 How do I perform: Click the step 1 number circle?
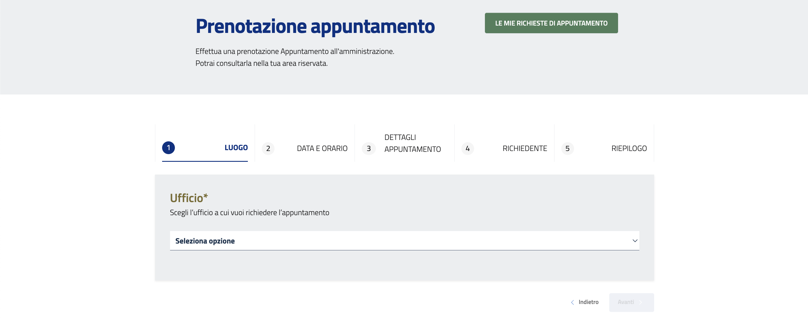168,148
